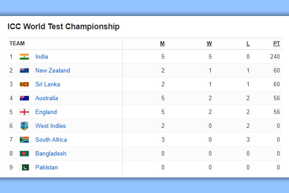Open the England team link

point(46,112)
